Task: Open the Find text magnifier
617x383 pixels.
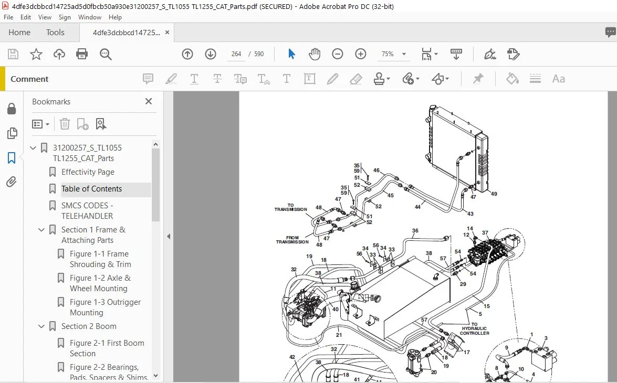Action: (x=106, y=54)
